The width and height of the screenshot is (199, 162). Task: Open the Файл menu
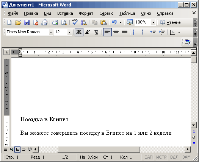click(13, 13)
